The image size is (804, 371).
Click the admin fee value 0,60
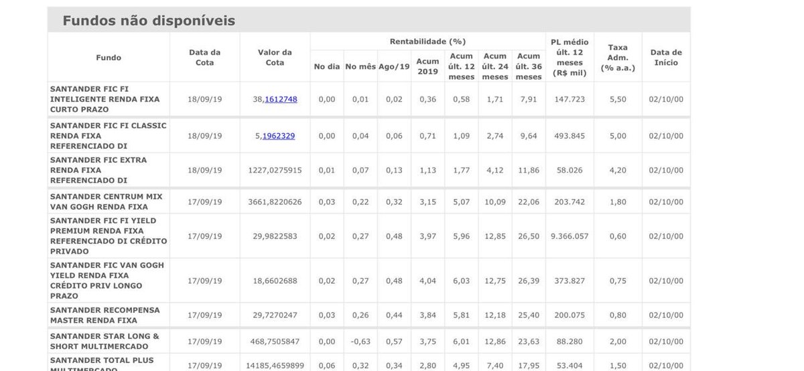(618, 236)
